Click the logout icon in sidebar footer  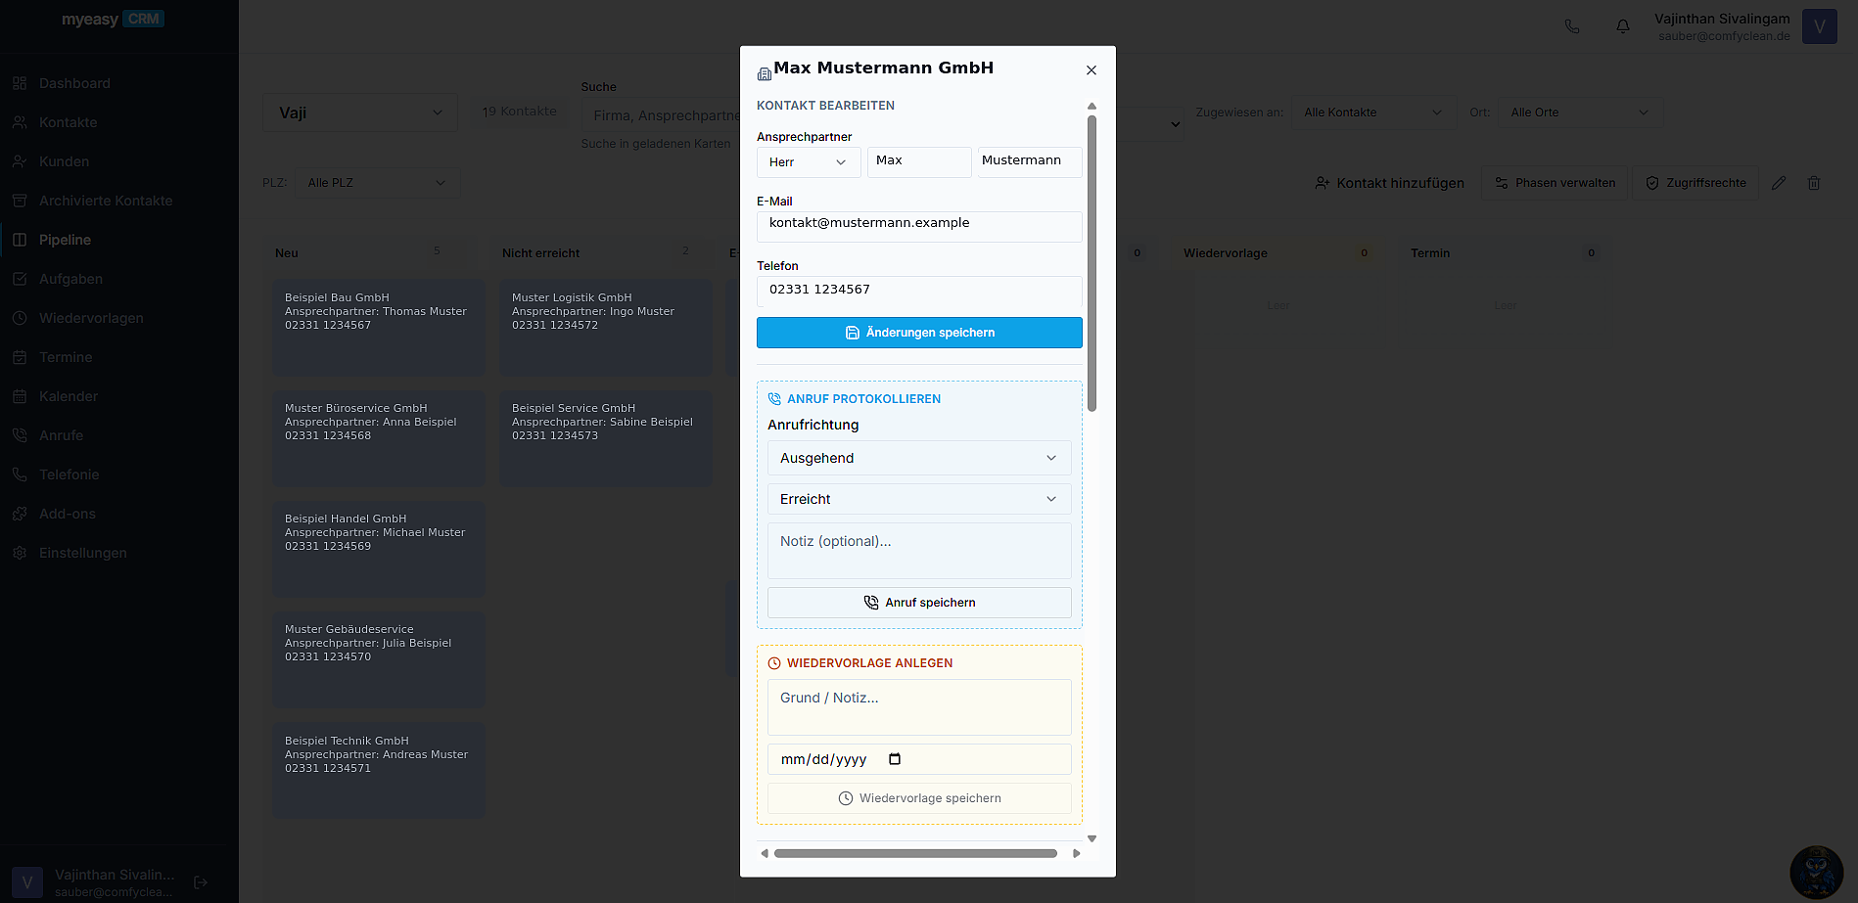pos(201,882)
